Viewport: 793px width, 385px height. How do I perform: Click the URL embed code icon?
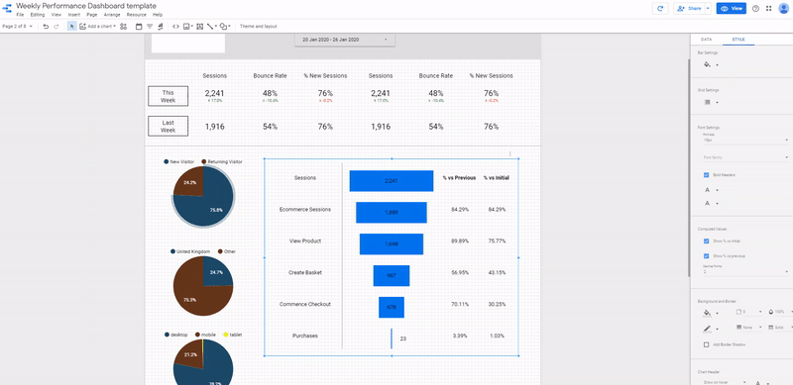pyautogui.click(x=176, y=27)
